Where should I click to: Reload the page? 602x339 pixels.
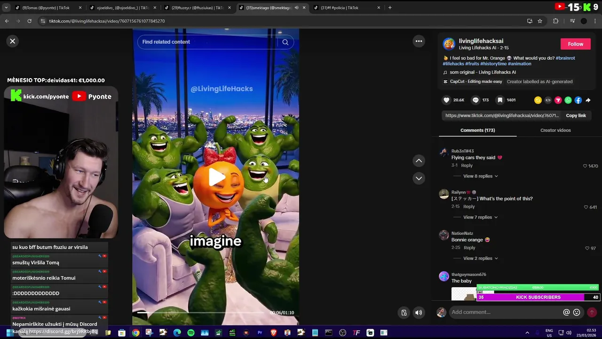pos(29,21)
